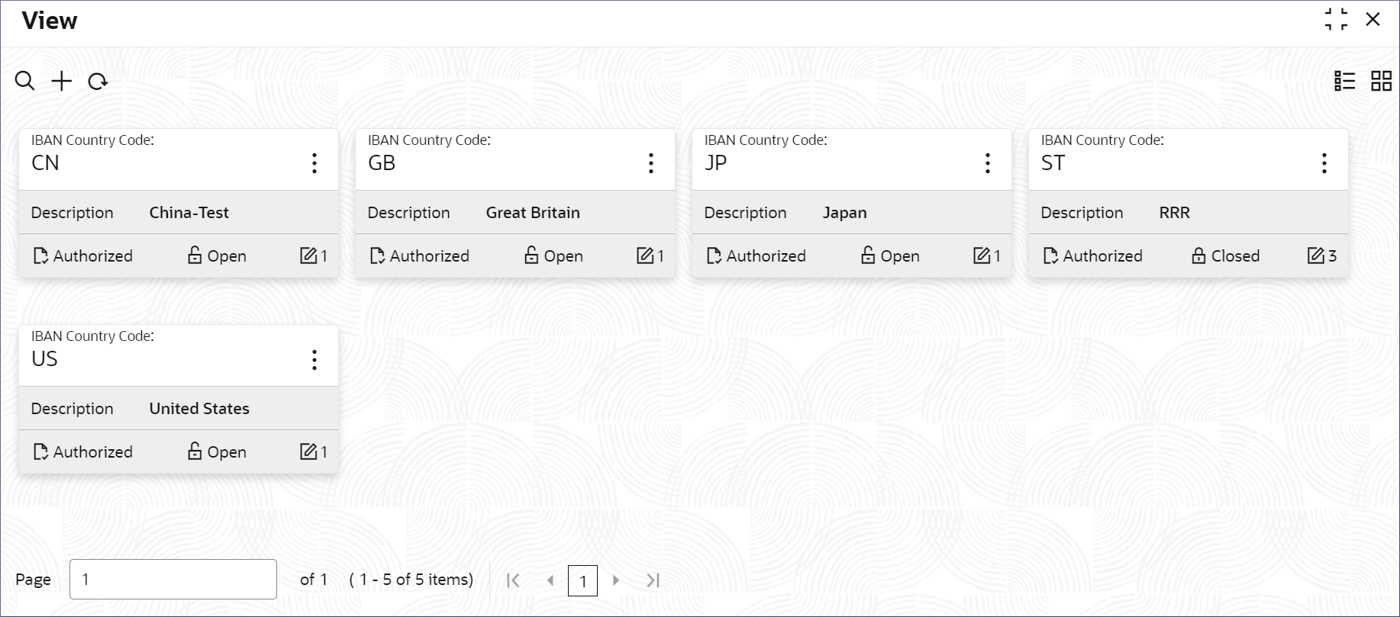Refresh the records list
This screenshot has height=617, width=1400.
(98, 81)
